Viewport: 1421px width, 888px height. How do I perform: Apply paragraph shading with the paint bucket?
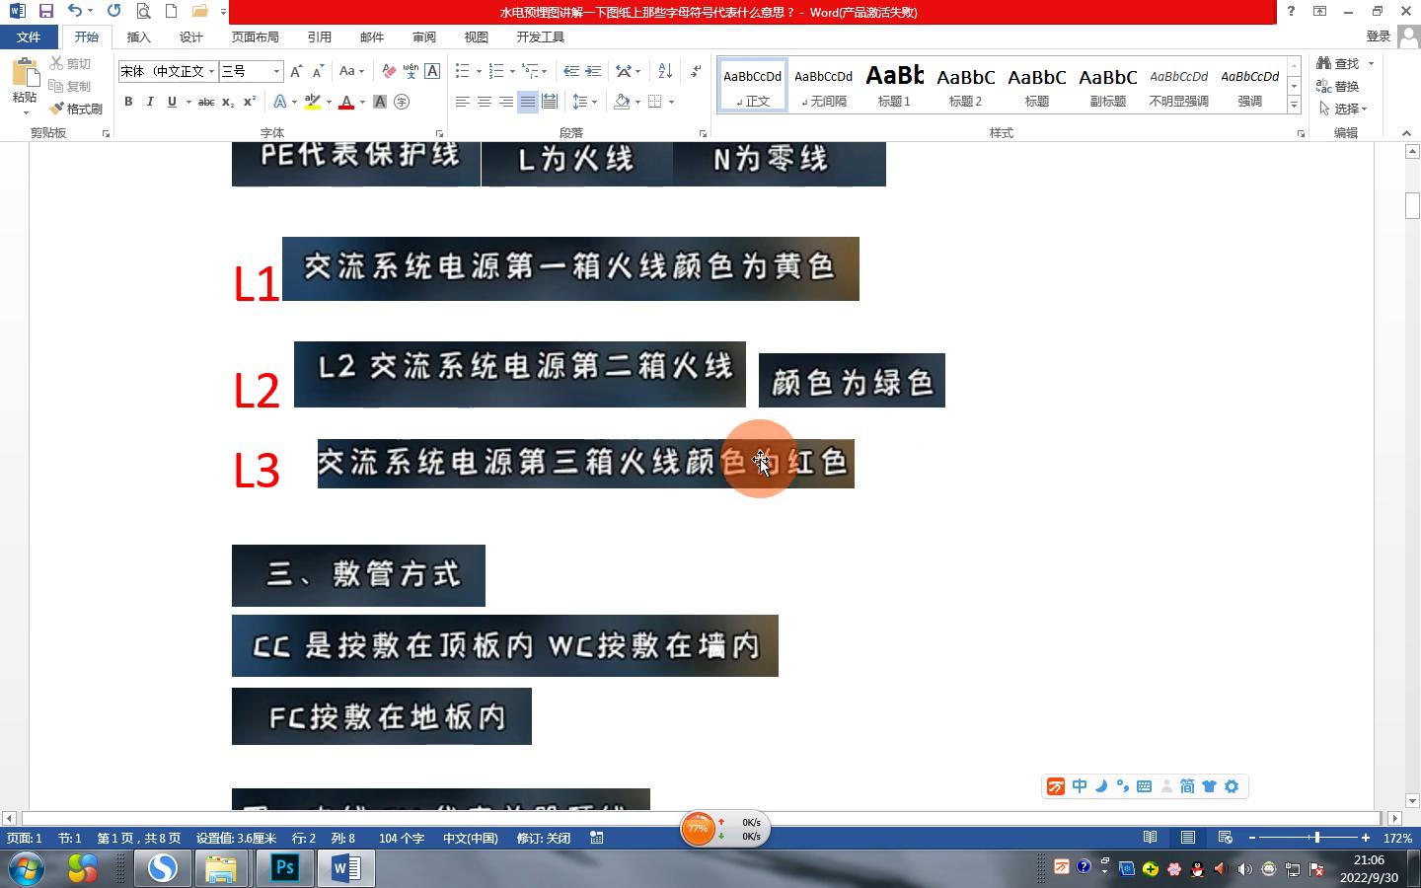click(x=622, y=102)
